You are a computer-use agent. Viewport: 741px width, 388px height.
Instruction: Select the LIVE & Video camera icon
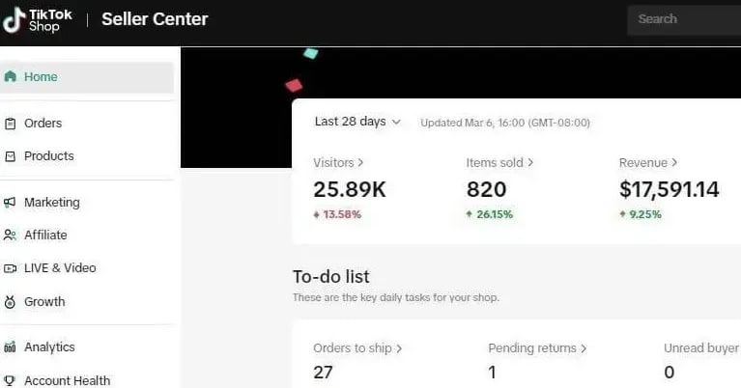(10, 268)
